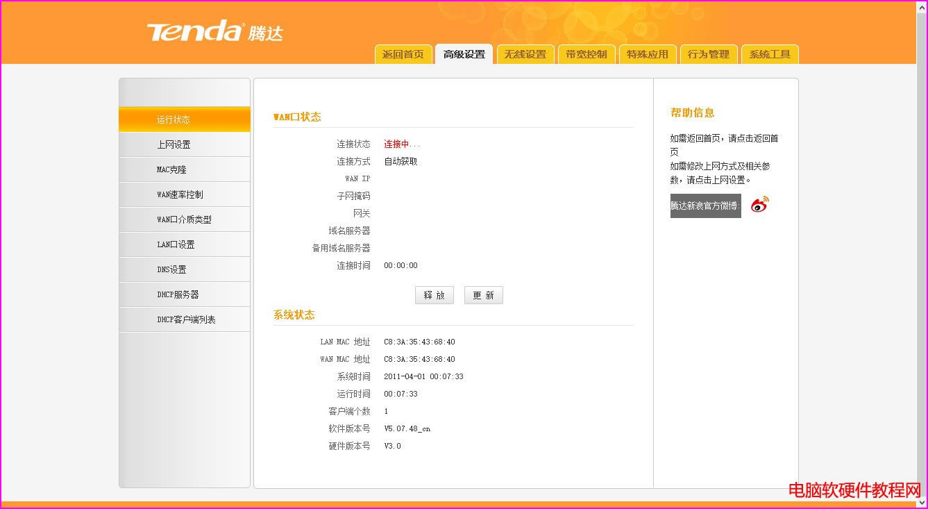Go to the 特殊应用 tab
The height and width of the screenshot is (509, 928).
648,54
